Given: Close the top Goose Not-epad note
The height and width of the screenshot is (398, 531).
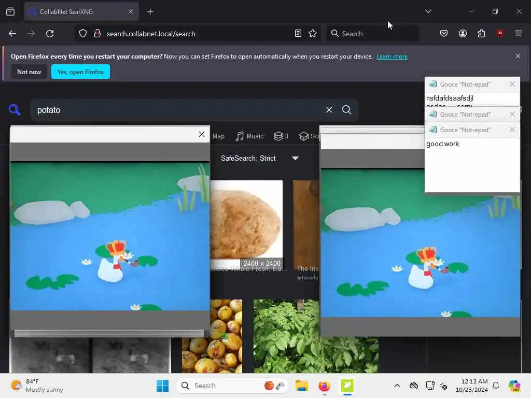Looking at the screenshot, I should (x=512, y=84).
